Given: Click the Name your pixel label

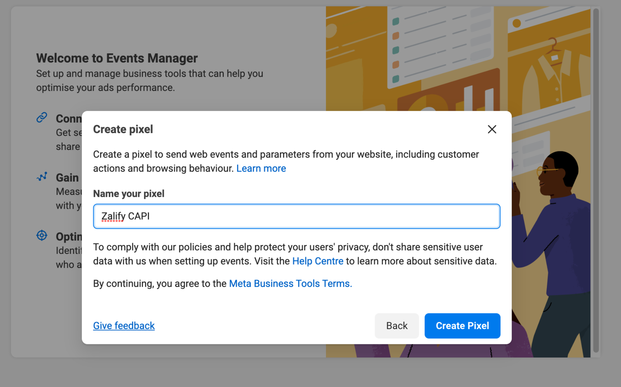Looking at the screenshot, I should pyautogui.click(x=128, y=194).
